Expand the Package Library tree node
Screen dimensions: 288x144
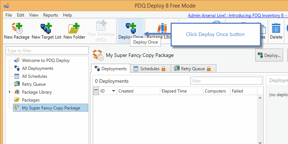(x=10, y=92)
